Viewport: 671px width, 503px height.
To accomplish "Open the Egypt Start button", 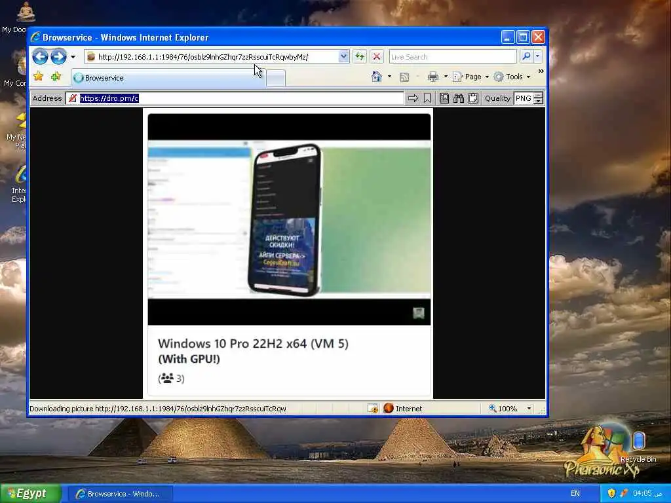I will [x=30, y=494].
